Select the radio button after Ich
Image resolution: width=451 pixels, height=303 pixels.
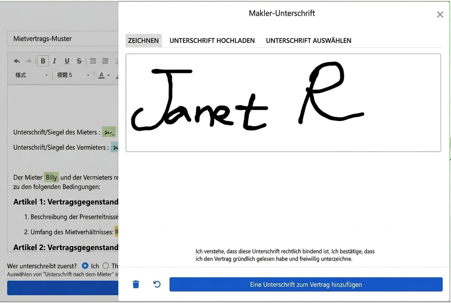tap(105, 266)
